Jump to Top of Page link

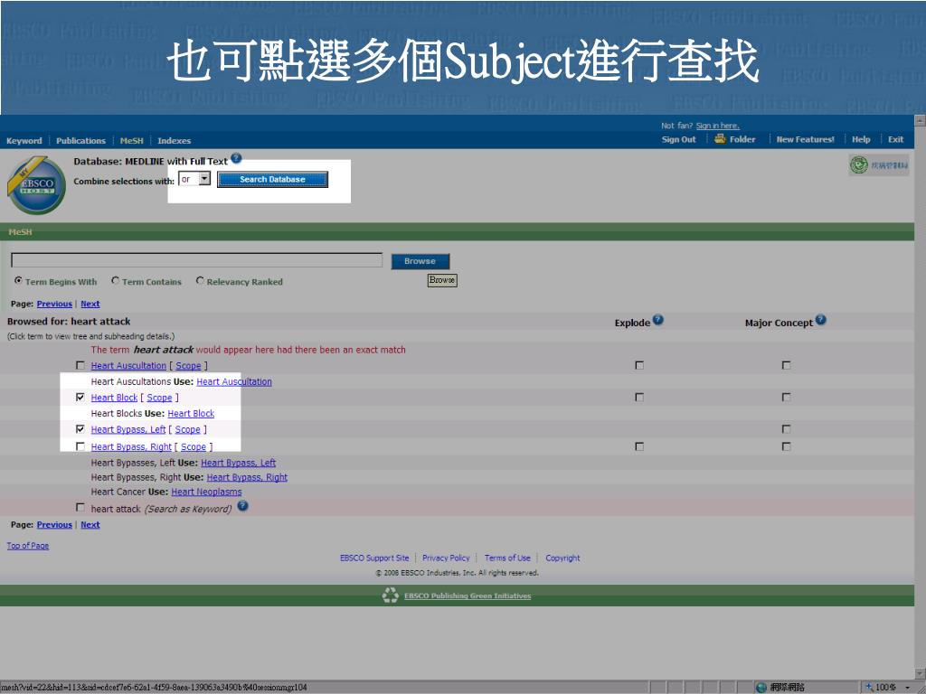28,546
